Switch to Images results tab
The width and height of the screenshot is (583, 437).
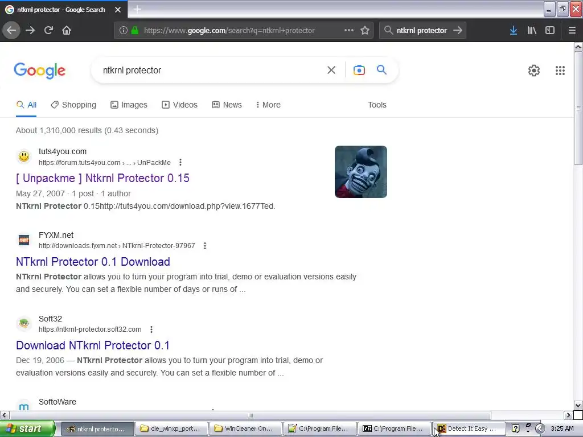coord(129,105)
